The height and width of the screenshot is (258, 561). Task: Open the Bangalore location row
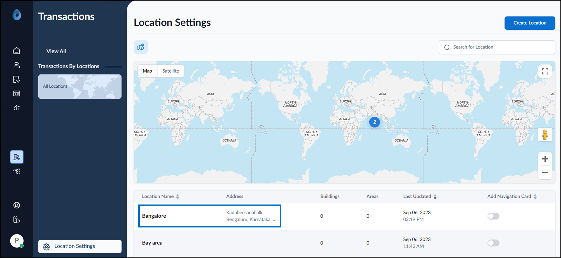pos(344,216)
